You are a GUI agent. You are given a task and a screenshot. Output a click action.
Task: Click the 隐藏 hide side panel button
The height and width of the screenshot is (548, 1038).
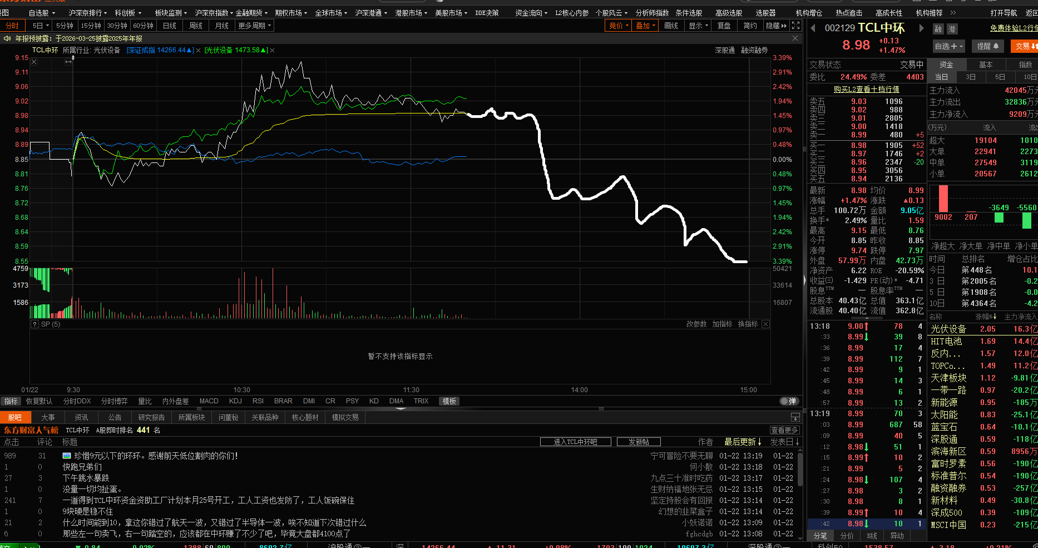point(777,26)
